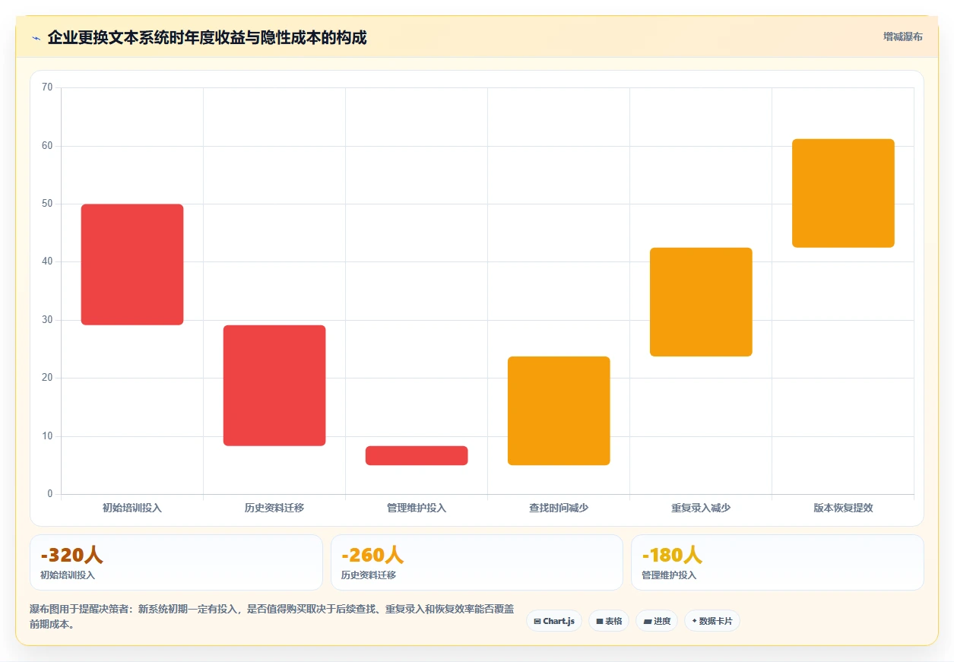The height and width of the screenshot is (662, 954).
Task: Select the 数据卡片 chip
Action: [x=712, y=621]
